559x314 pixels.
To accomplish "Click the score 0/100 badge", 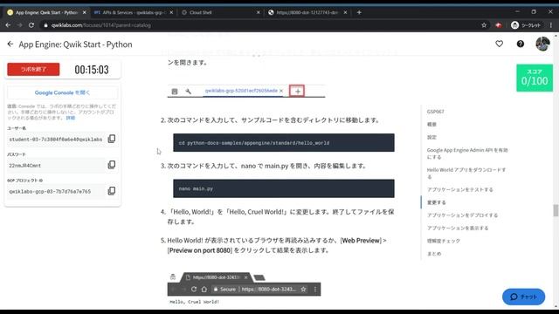I will coord(535,78).
